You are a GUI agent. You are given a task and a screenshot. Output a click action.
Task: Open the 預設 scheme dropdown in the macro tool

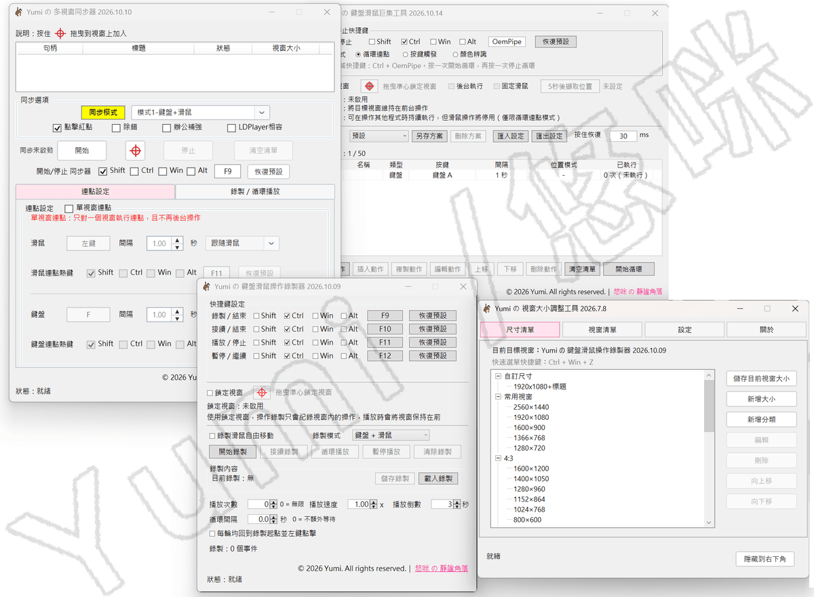pos(379,136)
